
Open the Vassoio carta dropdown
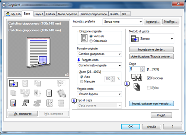tap(99, 94)
